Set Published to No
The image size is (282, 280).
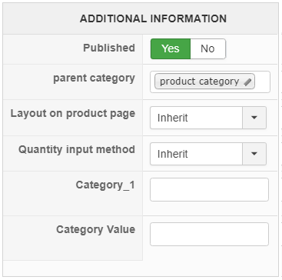(x=208, y=48)
